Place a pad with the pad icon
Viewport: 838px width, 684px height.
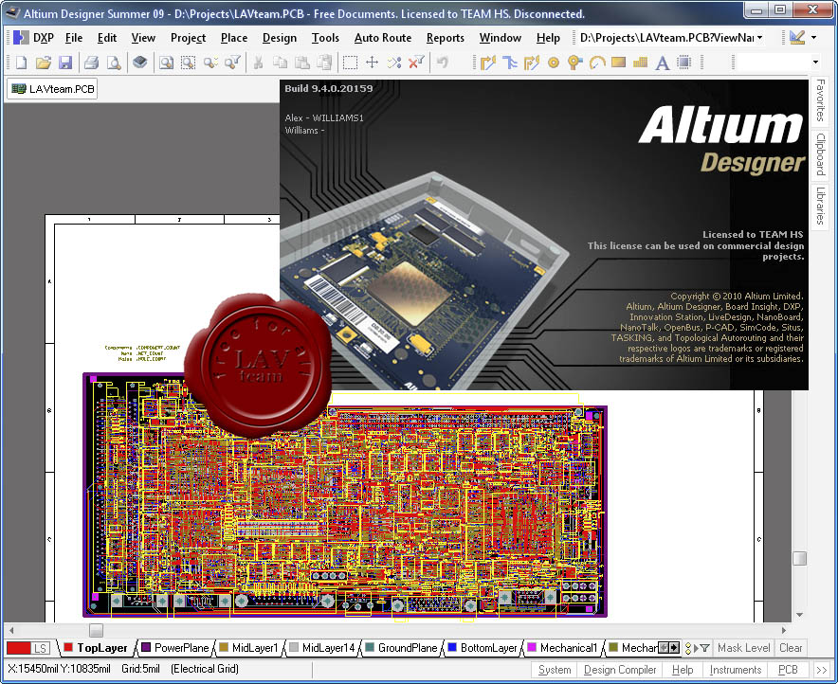point(554,63)
